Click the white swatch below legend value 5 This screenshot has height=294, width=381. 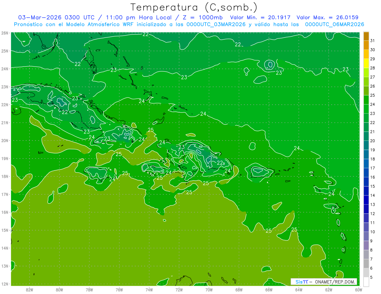click(366, 282)
